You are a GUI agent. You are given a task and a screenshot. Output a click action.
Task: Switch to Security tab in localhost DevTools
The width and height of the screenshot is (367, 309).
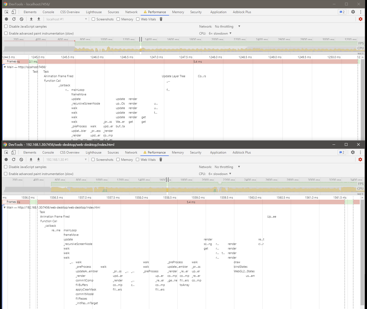(x=196, y=12)
